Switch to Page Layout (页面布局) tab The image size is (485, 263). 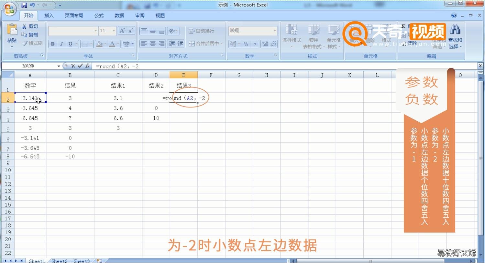click(x=74, y=15)
